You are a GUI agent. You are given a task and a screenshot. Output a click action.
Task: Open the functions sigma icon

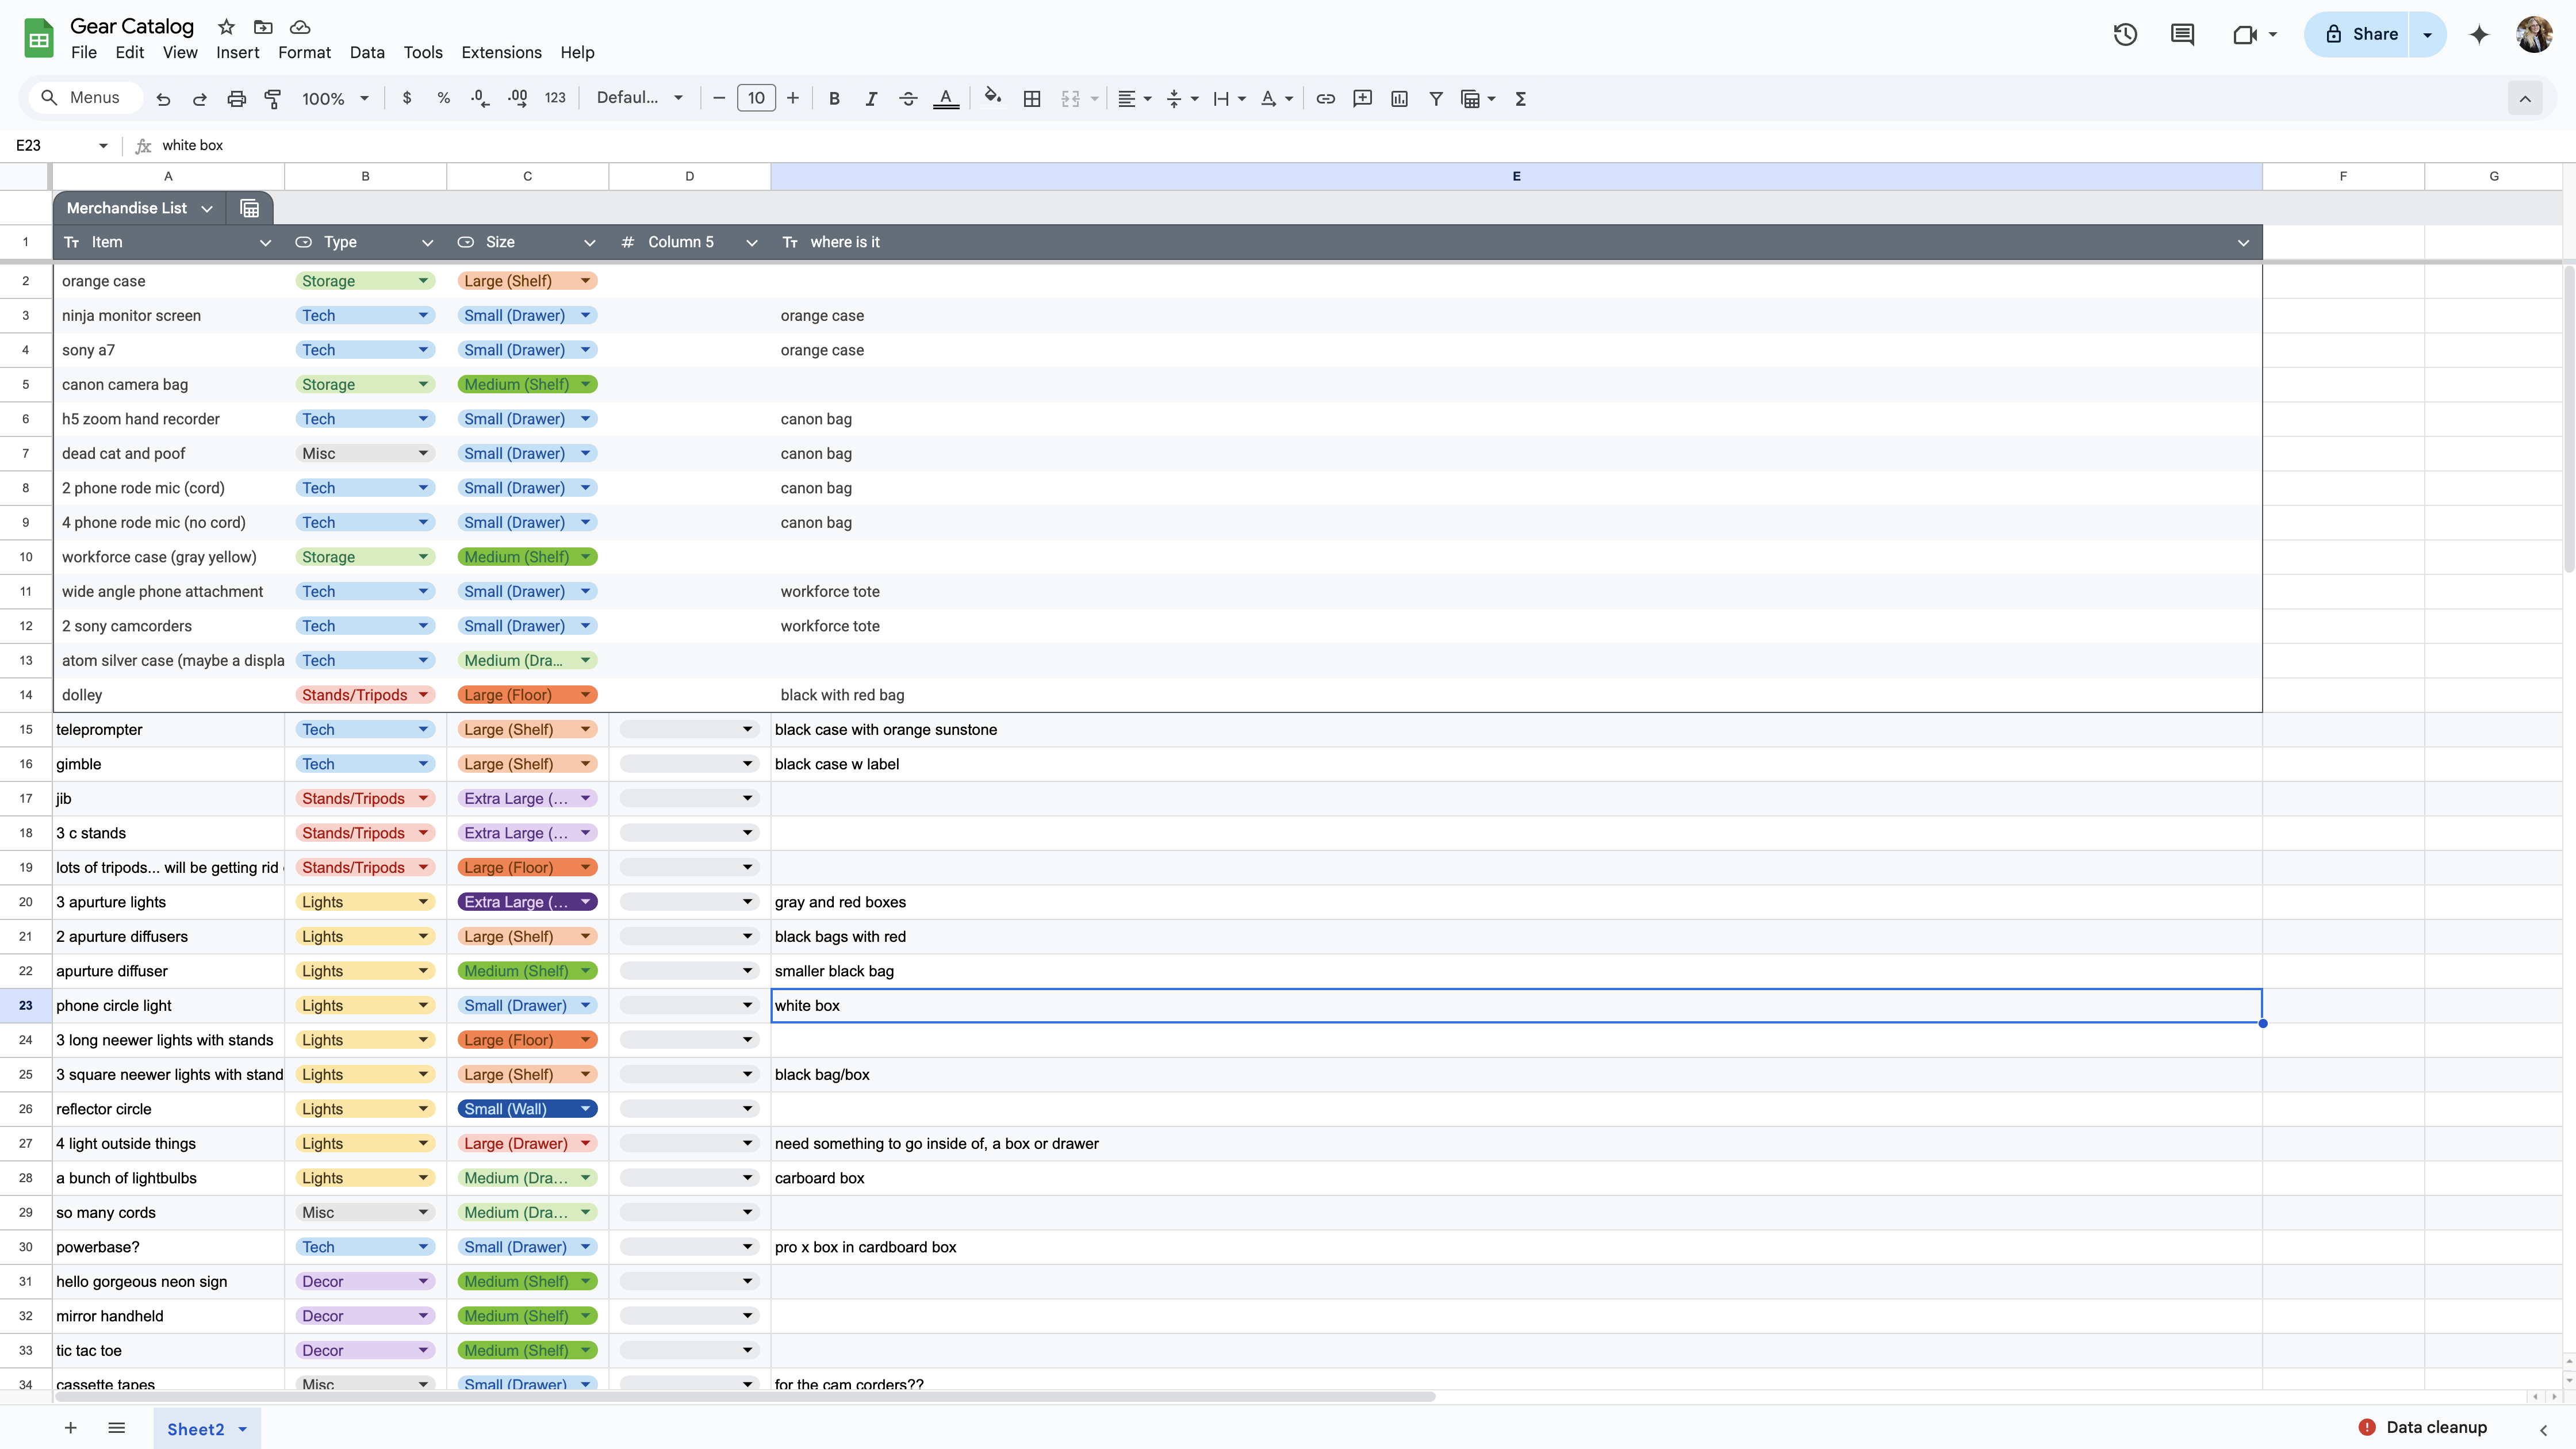coord(1520,98)
